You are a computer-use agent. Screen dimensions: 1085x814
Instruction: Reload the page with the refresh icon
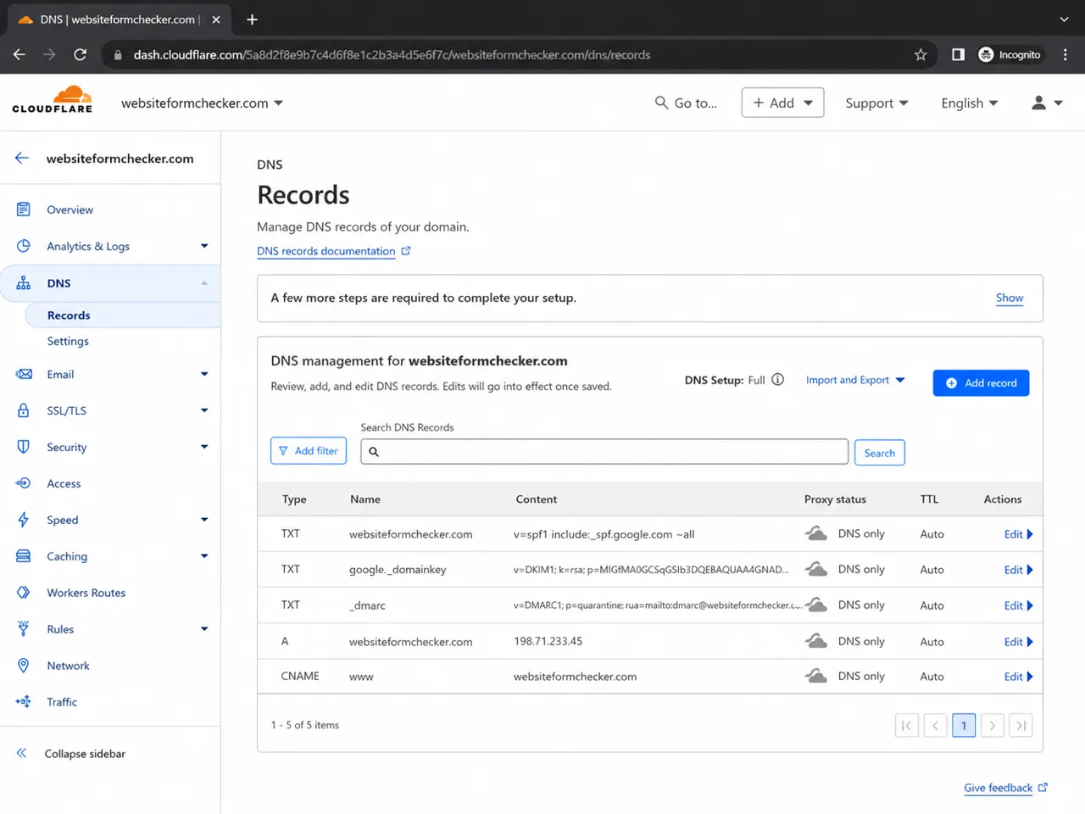tap(81, 54)
